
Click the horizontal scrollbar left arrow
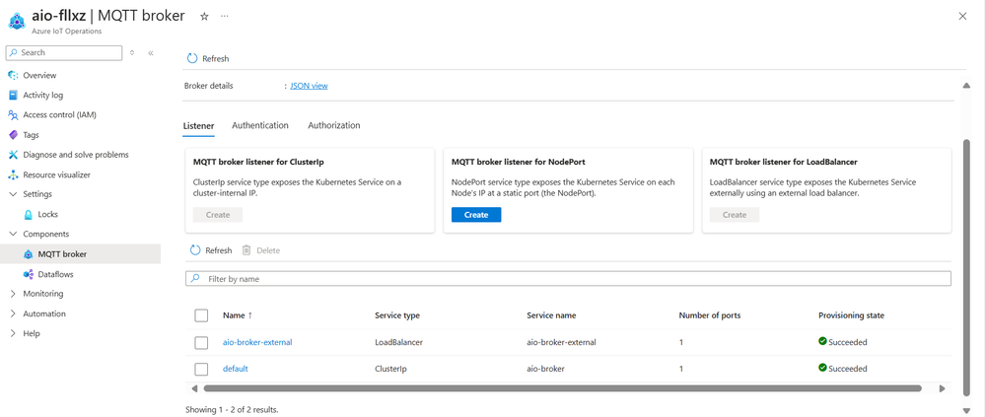tap(194, 388)
